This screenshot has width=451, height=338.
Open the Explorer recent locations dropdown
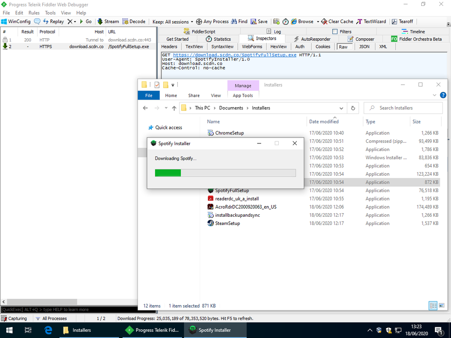tap(166, 108)
